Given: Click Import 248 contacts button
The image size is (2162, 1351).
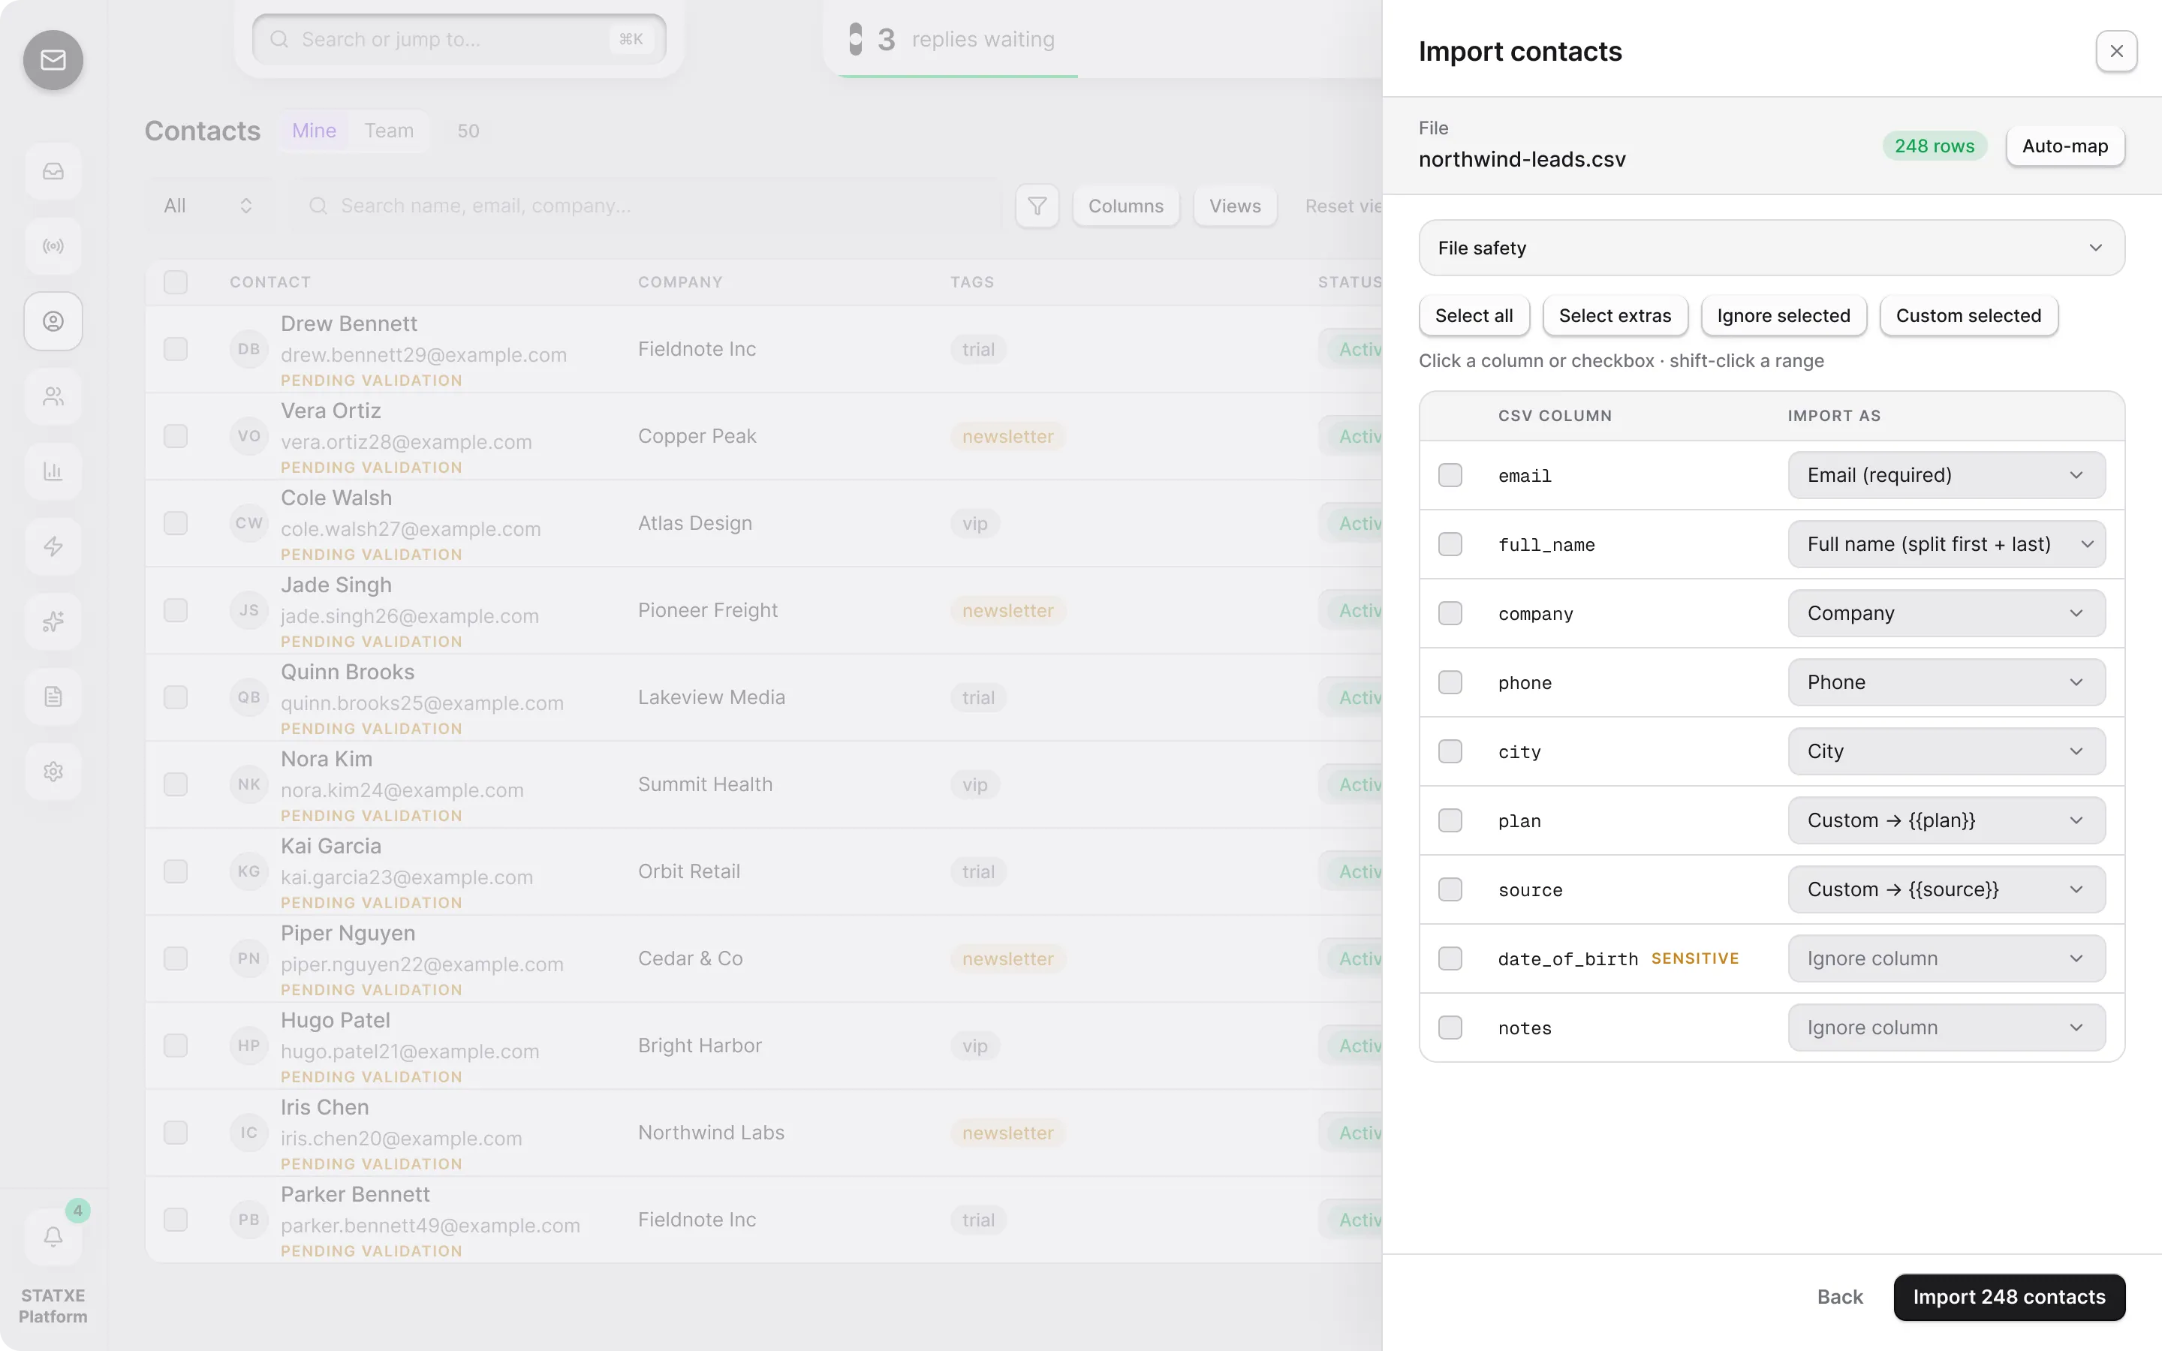Looking at the screenshot, I should pyautogui.click(x=2008, y=1296).
